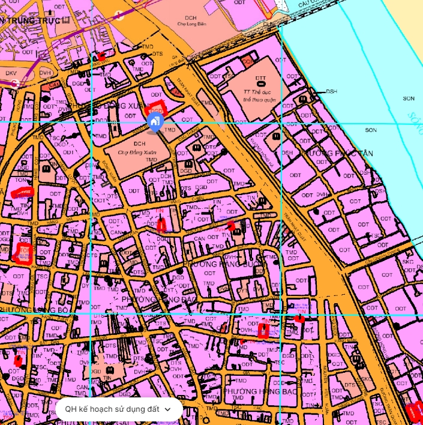Click the 'PHƯỜNG HÀNG BẠC' ward label
This screenshot has height=425, width=423.
tap(260, 391)
